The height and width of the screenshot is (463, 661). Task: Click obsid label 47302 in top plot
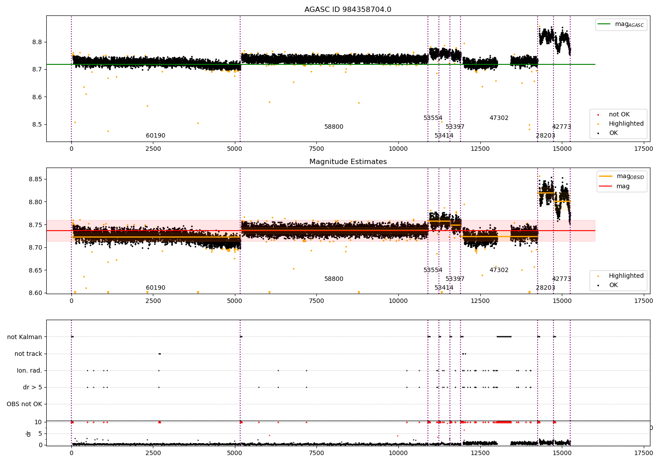pos(499,118)
